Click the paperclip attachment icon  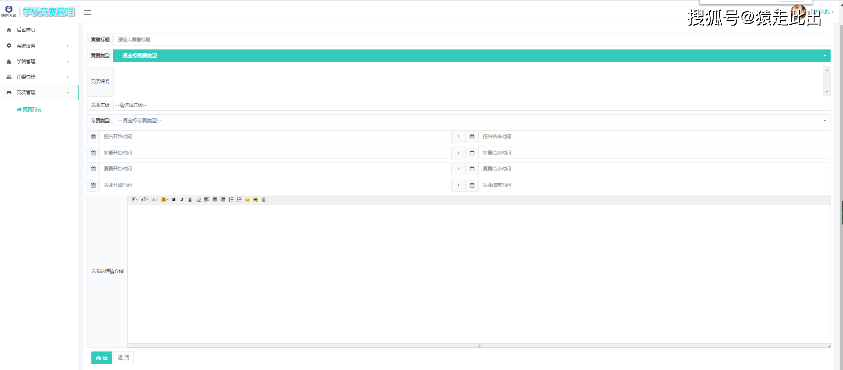click(x=263, y=200)
